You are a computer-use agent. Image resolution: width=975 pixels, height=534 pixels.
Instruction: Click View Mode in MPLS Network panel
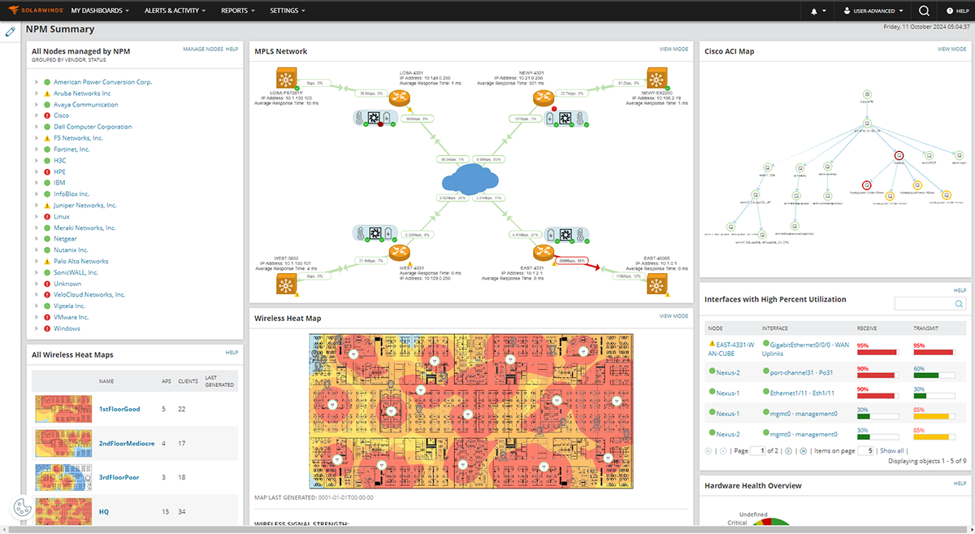pos(674,50)
